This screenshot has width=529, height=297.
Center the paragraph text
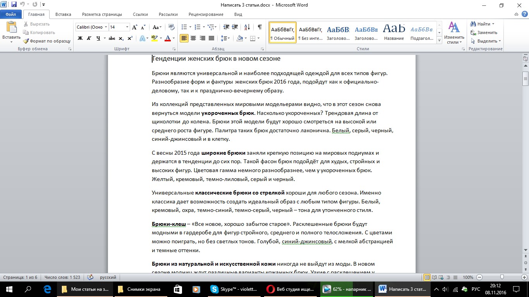193,38
